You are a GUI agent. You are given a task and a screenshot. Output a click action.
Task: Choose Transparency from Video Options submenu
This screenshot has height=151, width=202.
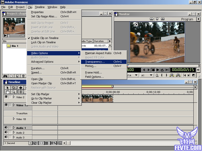(x=104, y=62)
